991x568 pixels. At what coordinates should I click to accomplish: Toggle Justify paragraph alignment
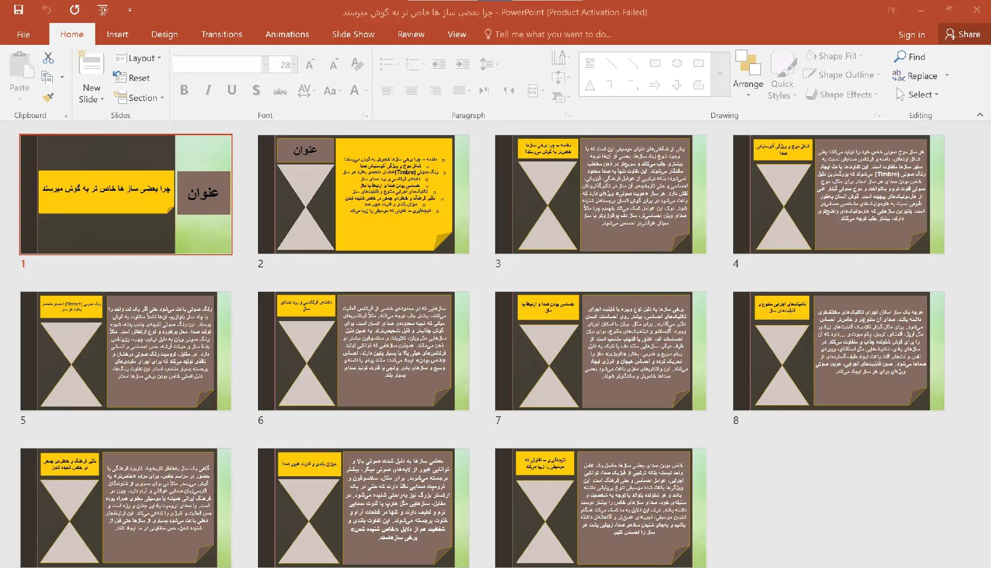(459, 90)
